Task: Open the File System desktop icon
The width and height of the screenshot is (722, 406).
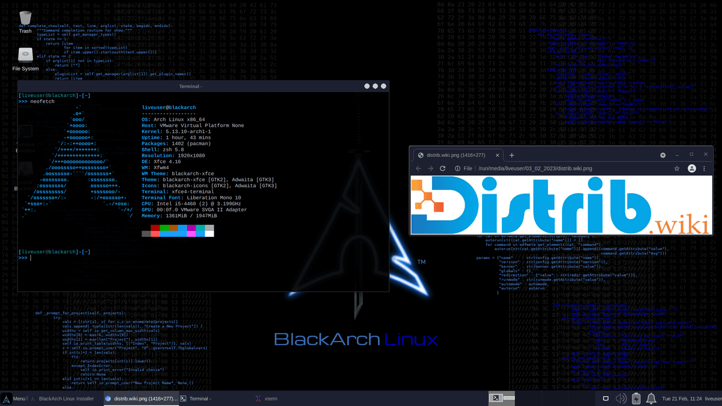Action: (x=25, y=58)
